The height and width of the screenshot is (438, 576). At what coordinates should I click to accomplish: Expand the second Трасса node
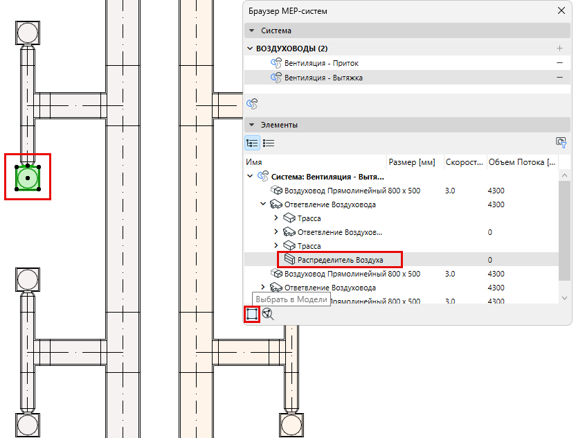click(276, 245)
